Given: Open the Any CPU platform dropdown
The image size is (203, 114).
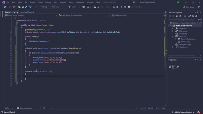Looking at the screenshot, I should coord(59,7).
